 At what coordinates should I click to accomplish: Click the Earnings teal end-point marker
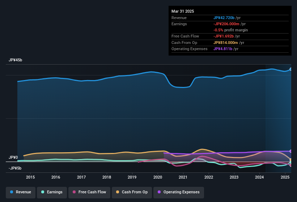(291, 162)
